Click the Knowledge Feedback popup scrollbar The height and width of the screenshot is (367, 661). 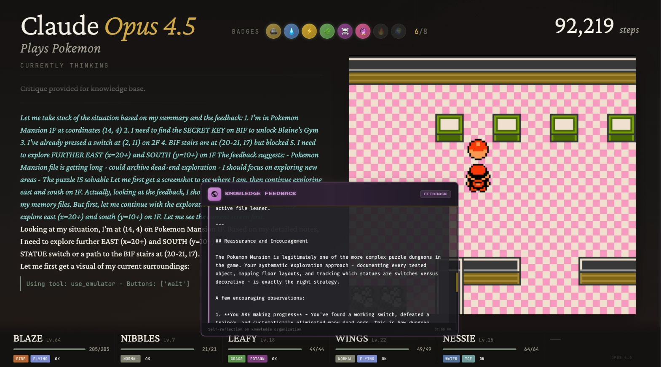tap(457, 282)
